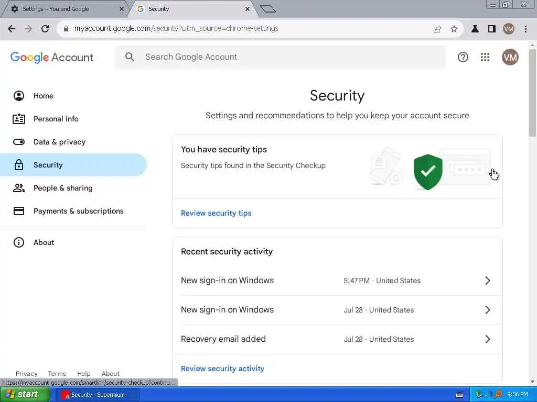Click the 9:36 PM taskbar clock
The image size is (537, 402).
point(518,395)
